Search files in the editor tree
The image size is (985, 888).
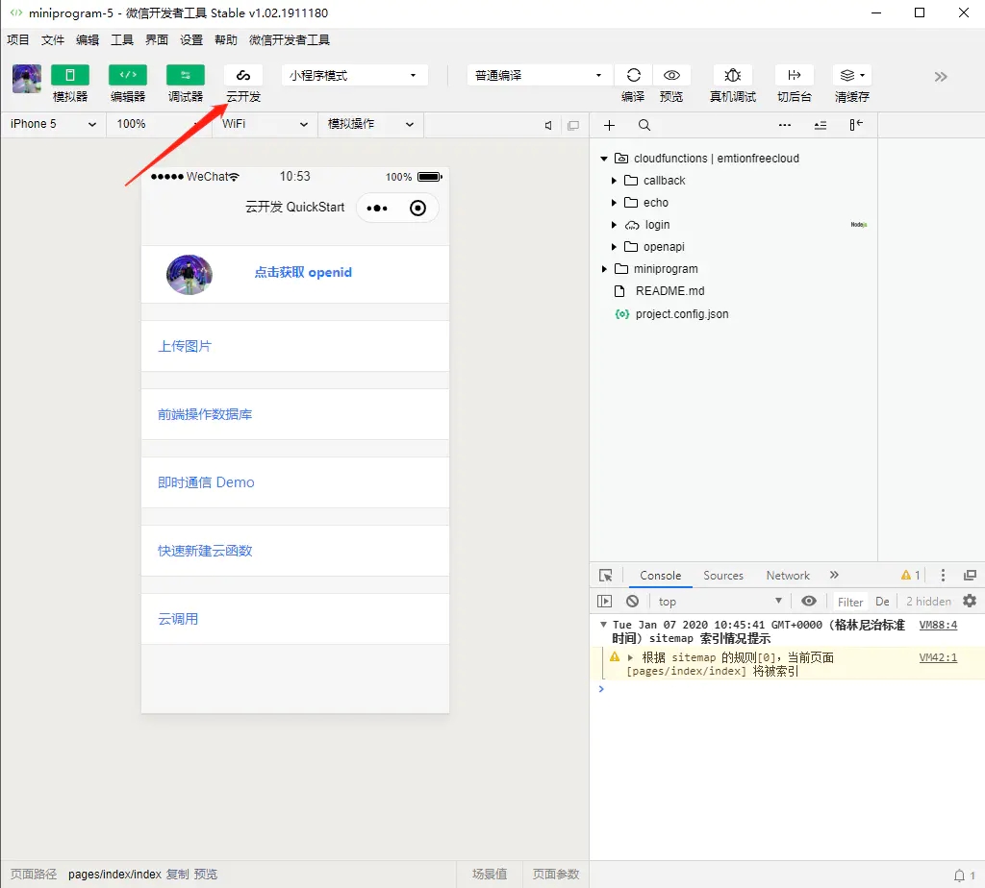pos(644,126)
